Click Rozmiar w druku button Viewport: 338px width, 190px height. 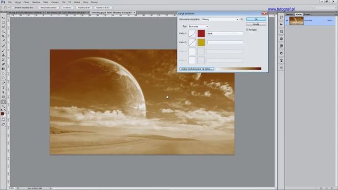(103, 7)
